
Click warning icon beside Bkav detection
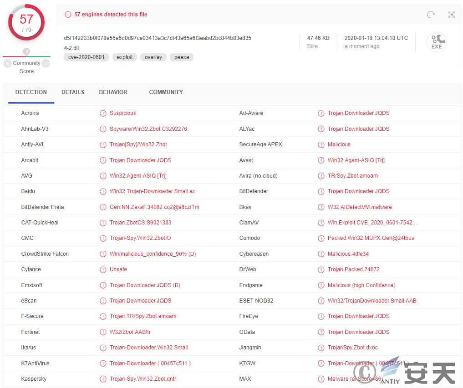click(x=321, y=207)
